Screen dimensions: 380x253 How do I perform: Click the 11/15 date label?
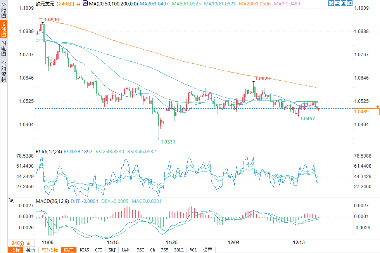point(113,242)
